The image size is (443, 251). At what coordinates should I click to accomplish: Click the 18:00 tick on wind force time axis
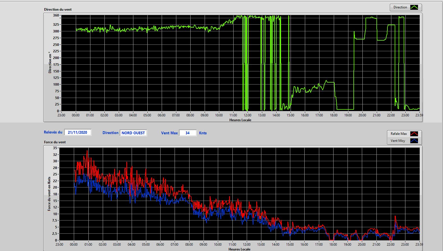[333, 245]
